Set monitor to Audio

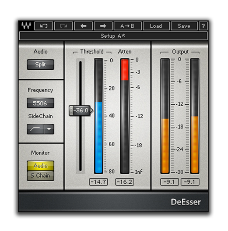41,166
